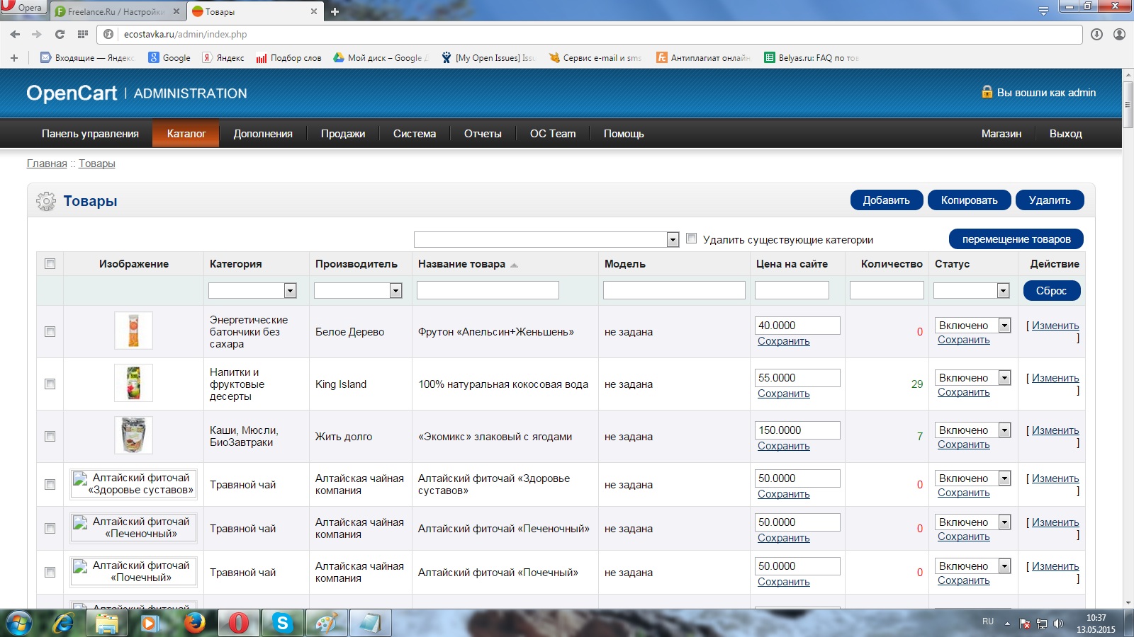This screenshot has height=637, width=1134.
Task: Switch to the Freelance.Ru browser tab
Action: (117, 11)
